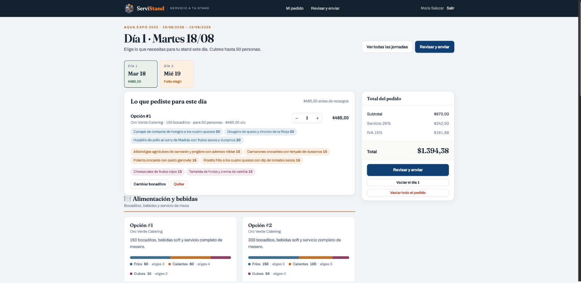Image resolution: width=581 pixels, height=283 pixels.
Task: Increase Opción #1 quantity with plus
Action: [x=318, y=118]
